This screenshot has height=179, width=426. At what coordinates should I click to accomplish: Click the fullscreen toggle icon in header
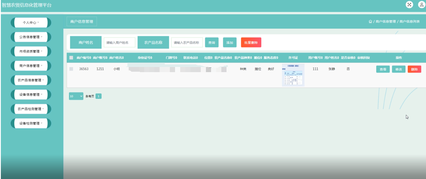tap(409, 5)
